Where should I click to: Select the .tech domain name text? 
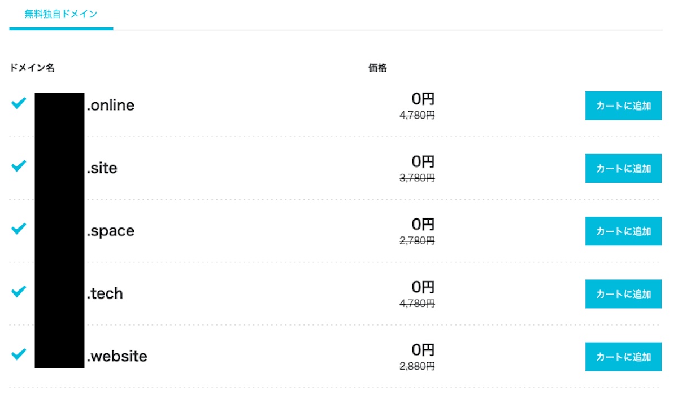pyautogui.click(x=105, y=293)
